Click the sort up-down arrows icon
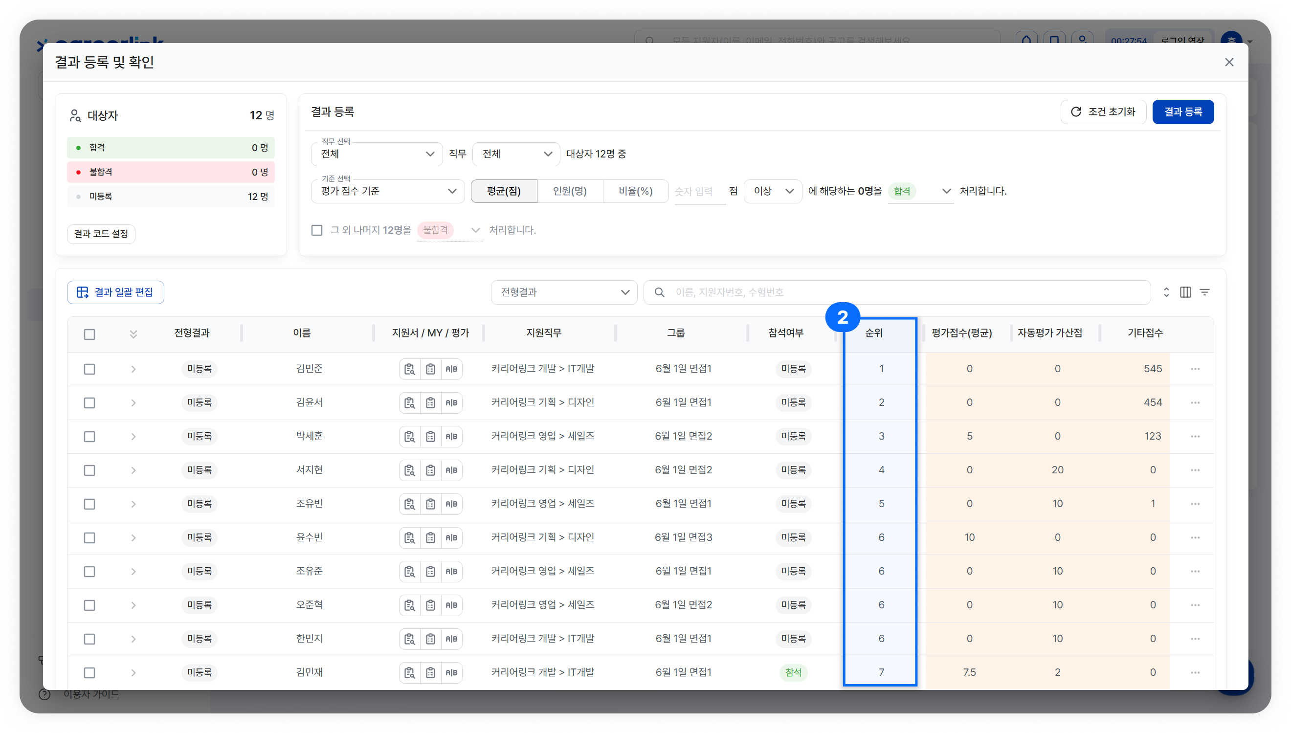Screen dimensions: 1291x733 coord(1166,292)
